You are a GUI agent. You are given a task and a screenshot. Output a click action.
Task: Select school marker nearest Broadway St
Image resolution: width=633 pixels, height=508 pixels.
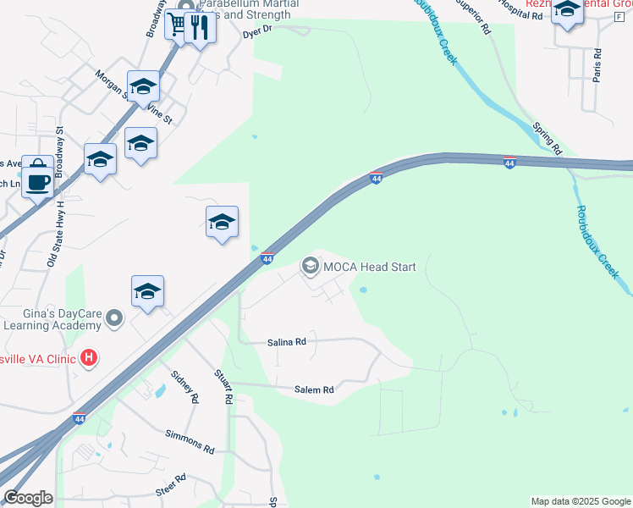pos(101,159)
